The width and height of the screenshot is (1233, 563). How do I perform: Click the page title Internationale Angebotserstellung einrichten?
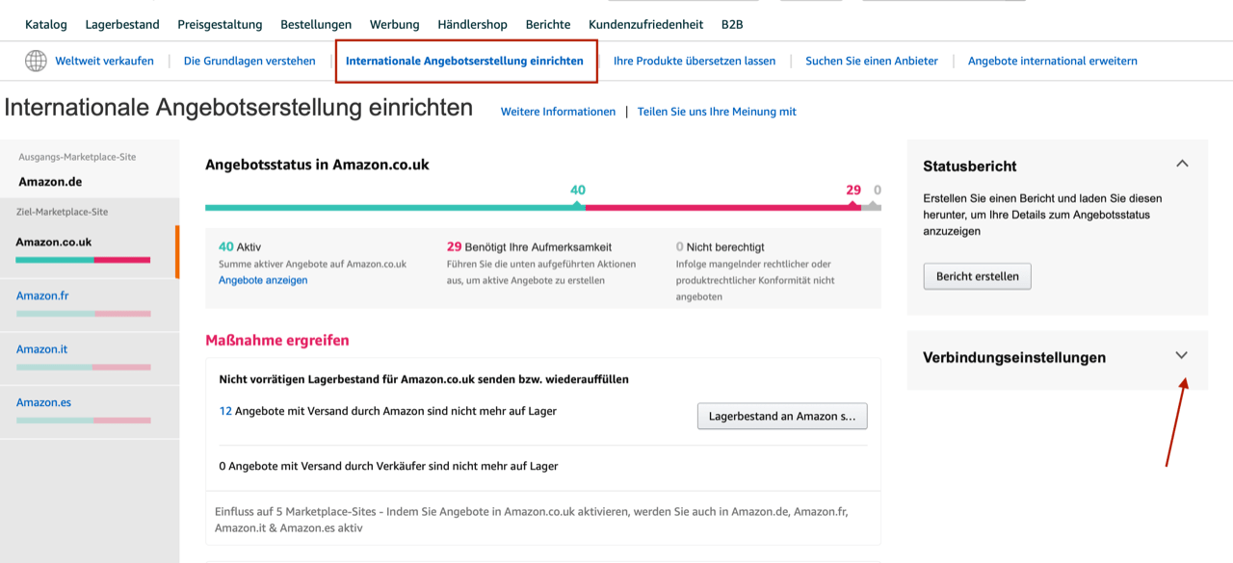[239, 108]
